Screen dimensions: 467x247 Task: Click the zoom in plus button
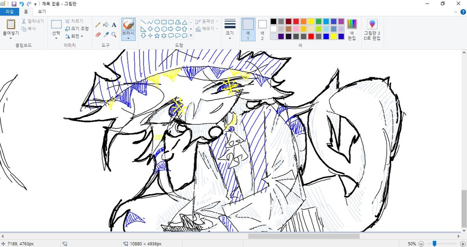click(x=463, y=244)
